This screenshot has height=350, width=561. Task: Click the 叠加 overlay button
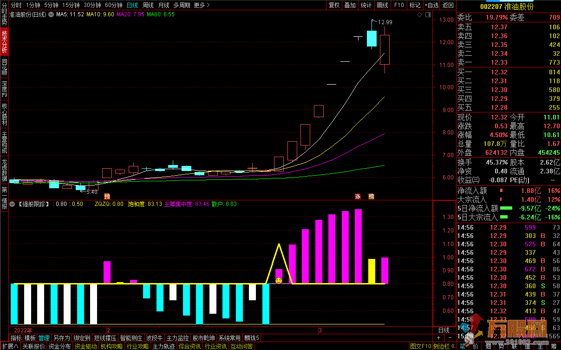(350, 5)
